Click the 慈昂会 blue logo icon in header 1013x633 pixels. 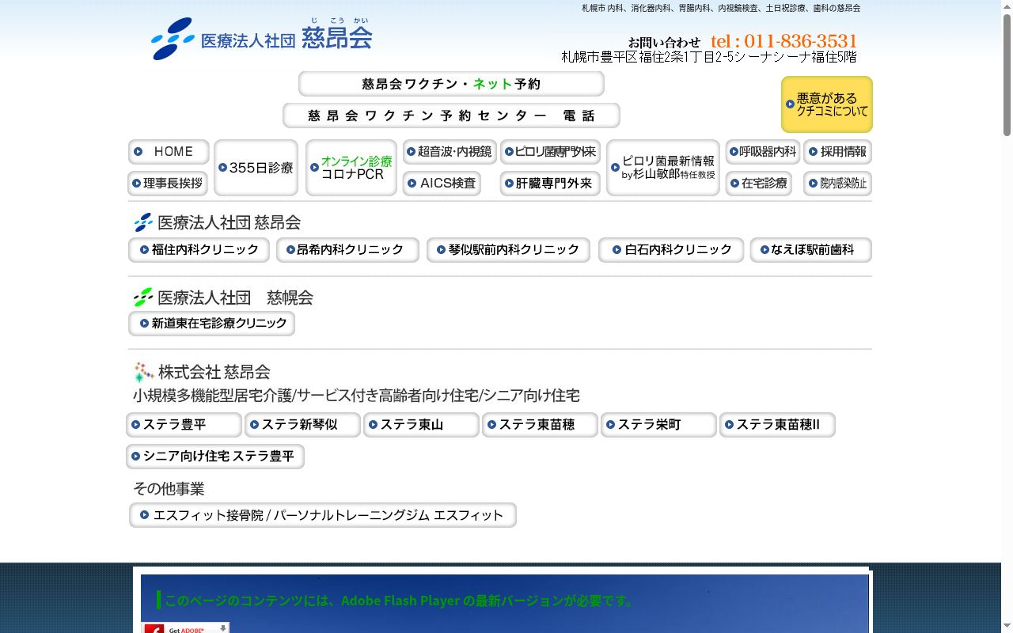point(173,39)
